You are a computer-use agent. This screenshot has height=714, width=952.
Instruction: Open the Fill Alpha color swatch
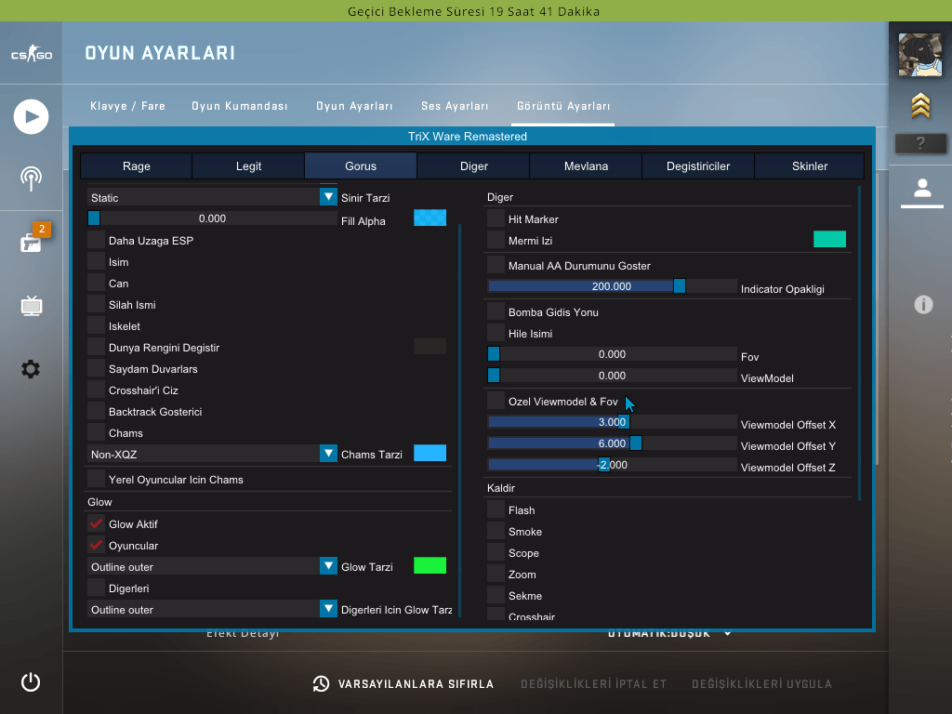pos(430,218)
